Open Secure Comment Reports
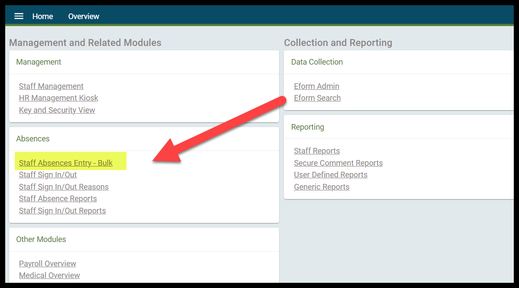 pyautogui.click(x=338, y=163)
